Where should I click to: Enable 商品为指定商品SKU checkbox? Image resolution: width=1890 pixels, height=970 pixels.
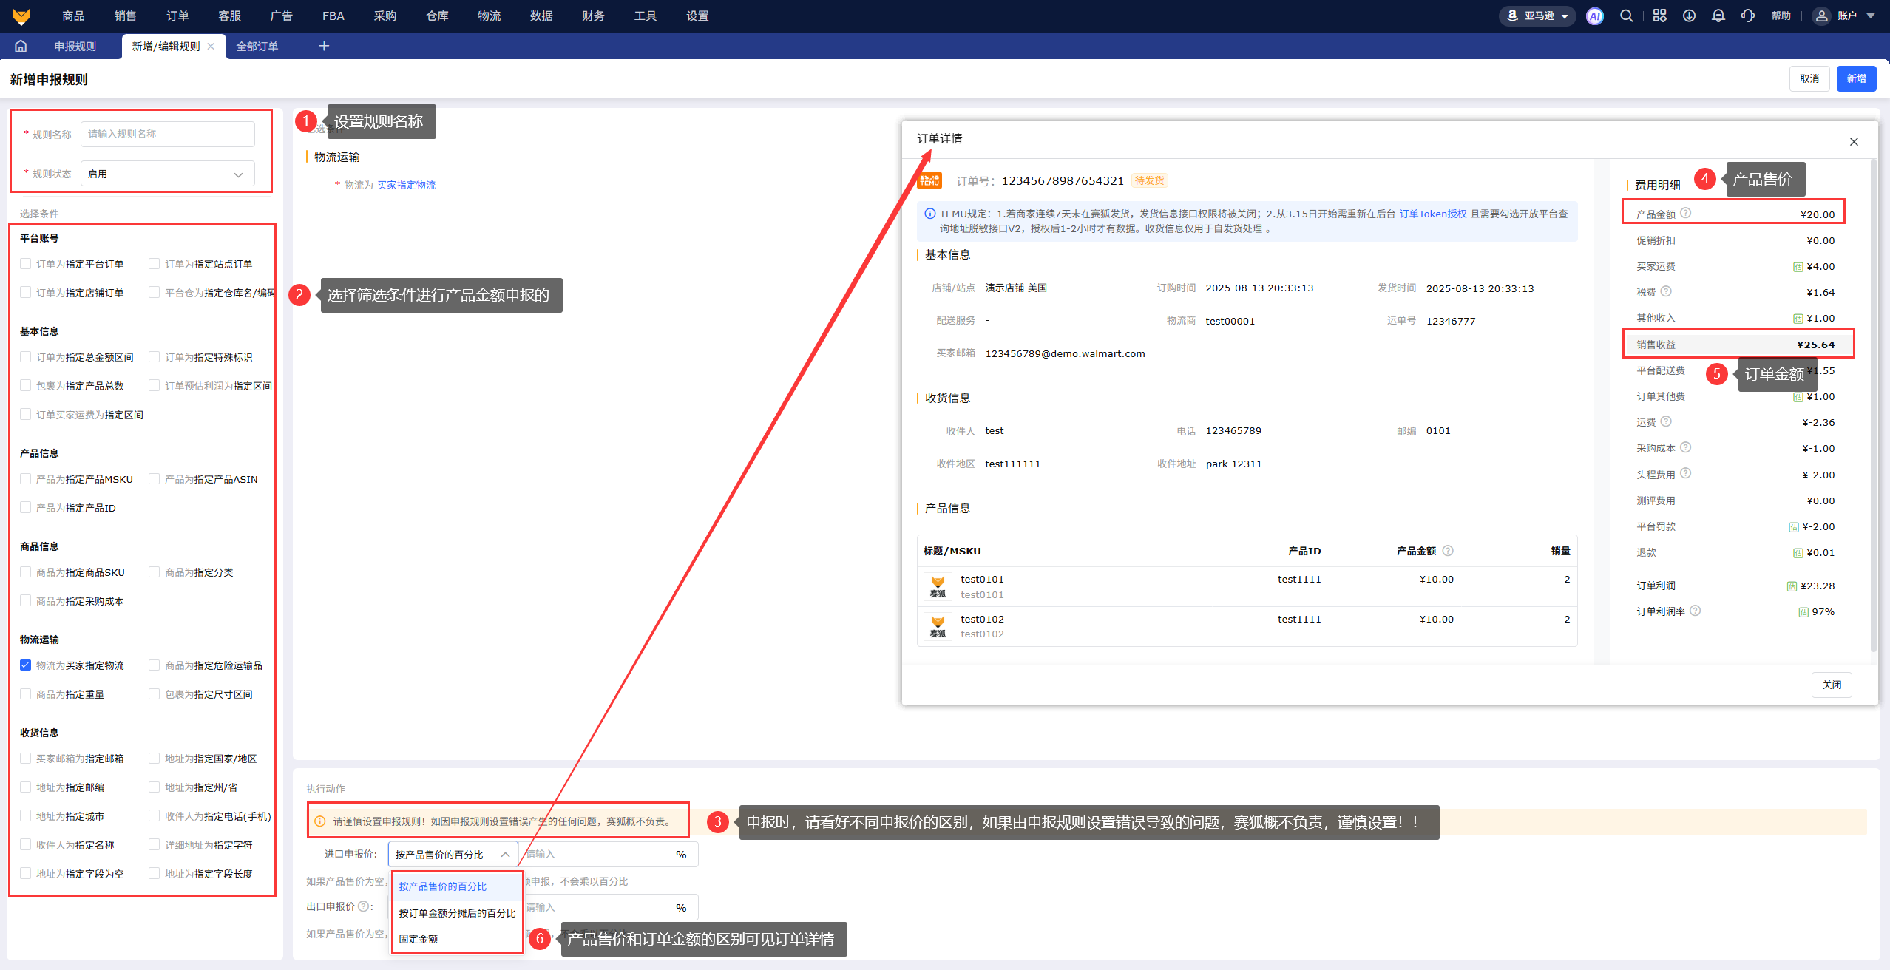26,572
